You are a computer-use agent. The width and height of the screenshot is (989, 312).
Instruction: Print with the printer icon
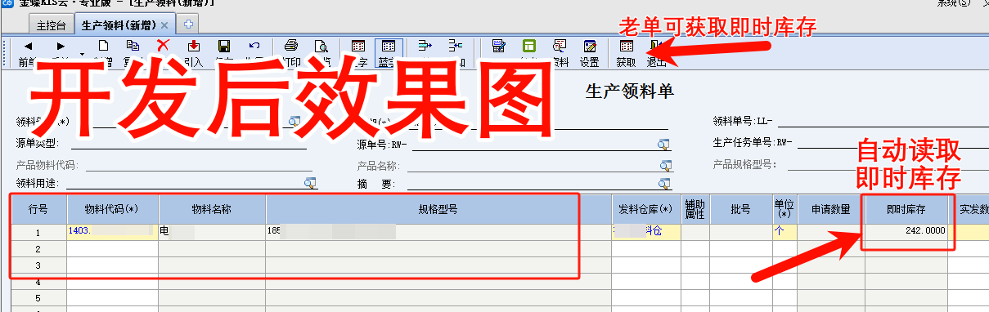click(291, 47)
